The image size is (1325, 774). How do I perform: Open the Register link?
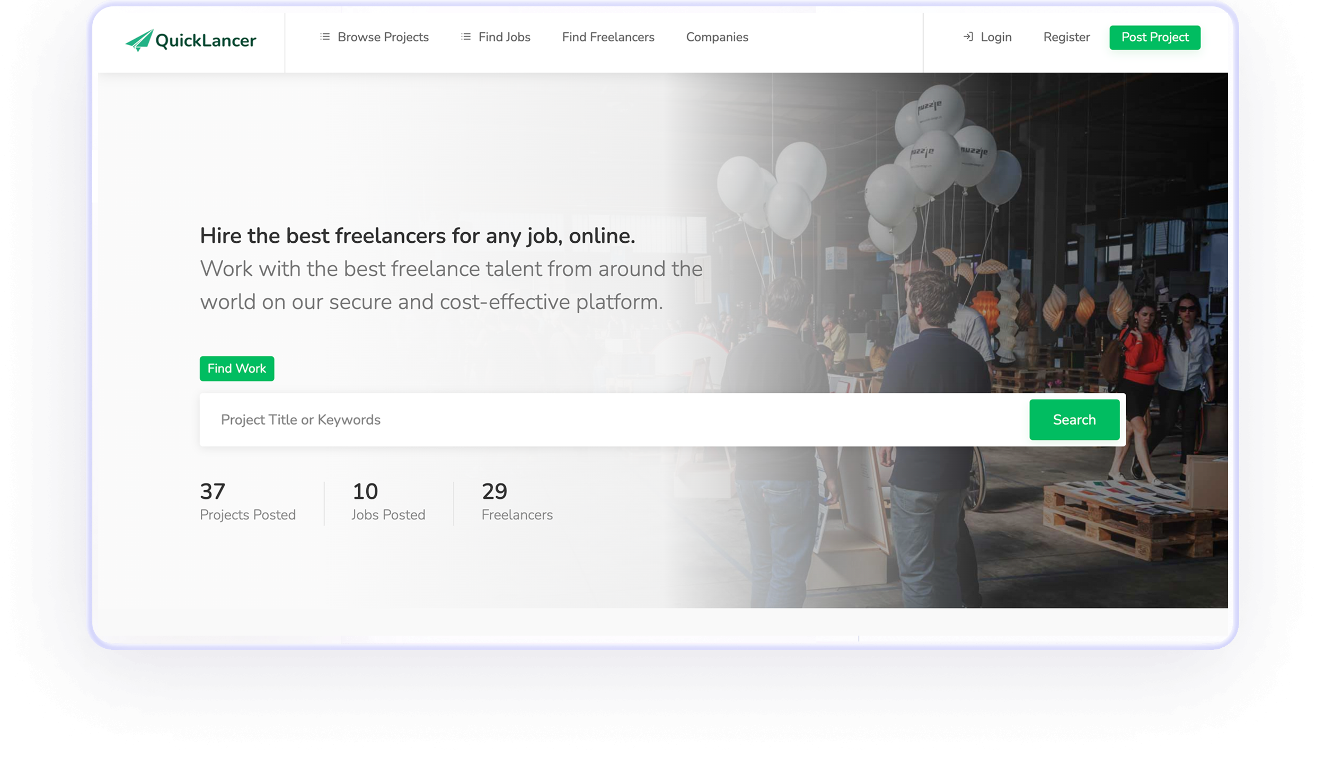click(1066, 37)
